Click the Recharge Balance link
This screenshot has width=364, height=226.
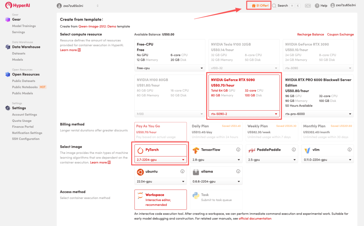310,34
